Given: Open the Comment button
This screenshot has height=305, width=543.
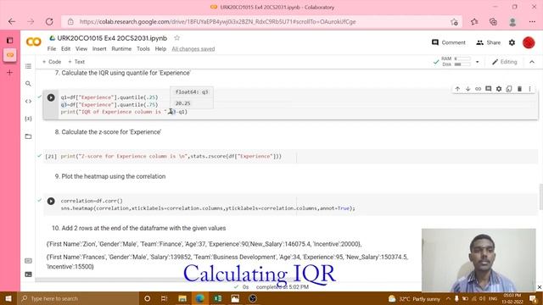Looking at the screenshot, I should tap(449, 42).
